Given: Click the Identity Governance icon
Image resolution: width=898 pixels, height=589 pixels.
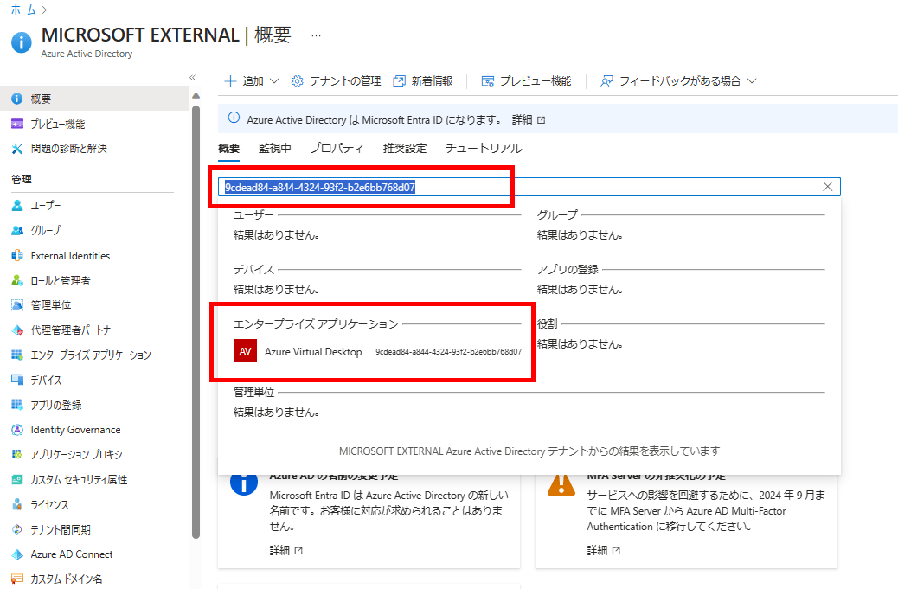Looking at the screenshot, I should [17, 430].
